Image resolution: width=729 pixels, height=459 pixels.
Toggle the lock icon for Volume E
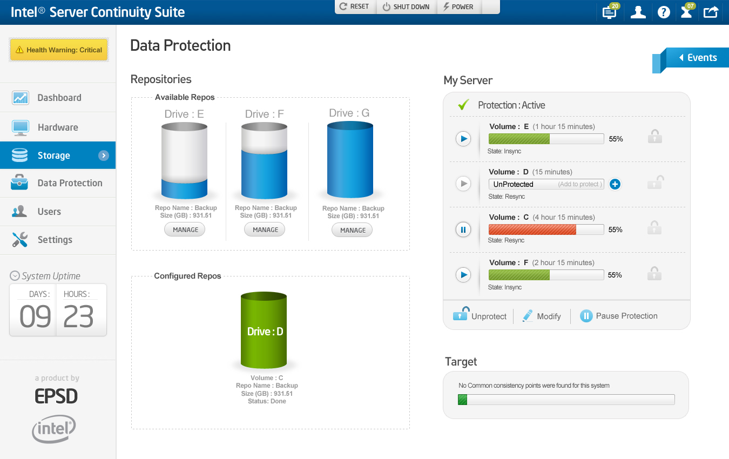point(654,137)
